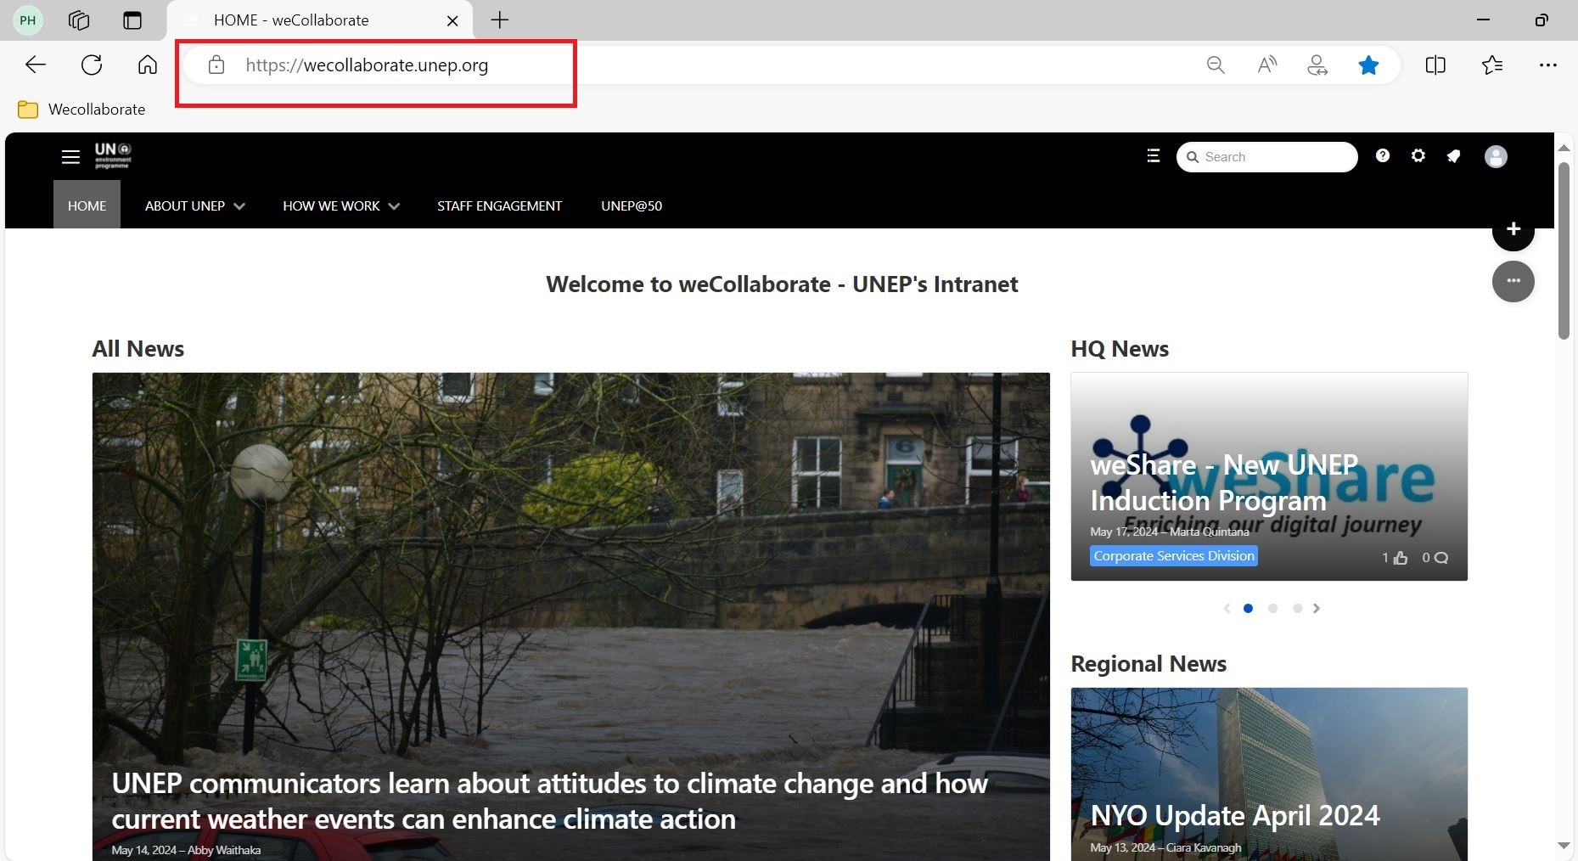Open the site hamburger menu
Screen dimensions: 1578x861
(x=70, y=156)
